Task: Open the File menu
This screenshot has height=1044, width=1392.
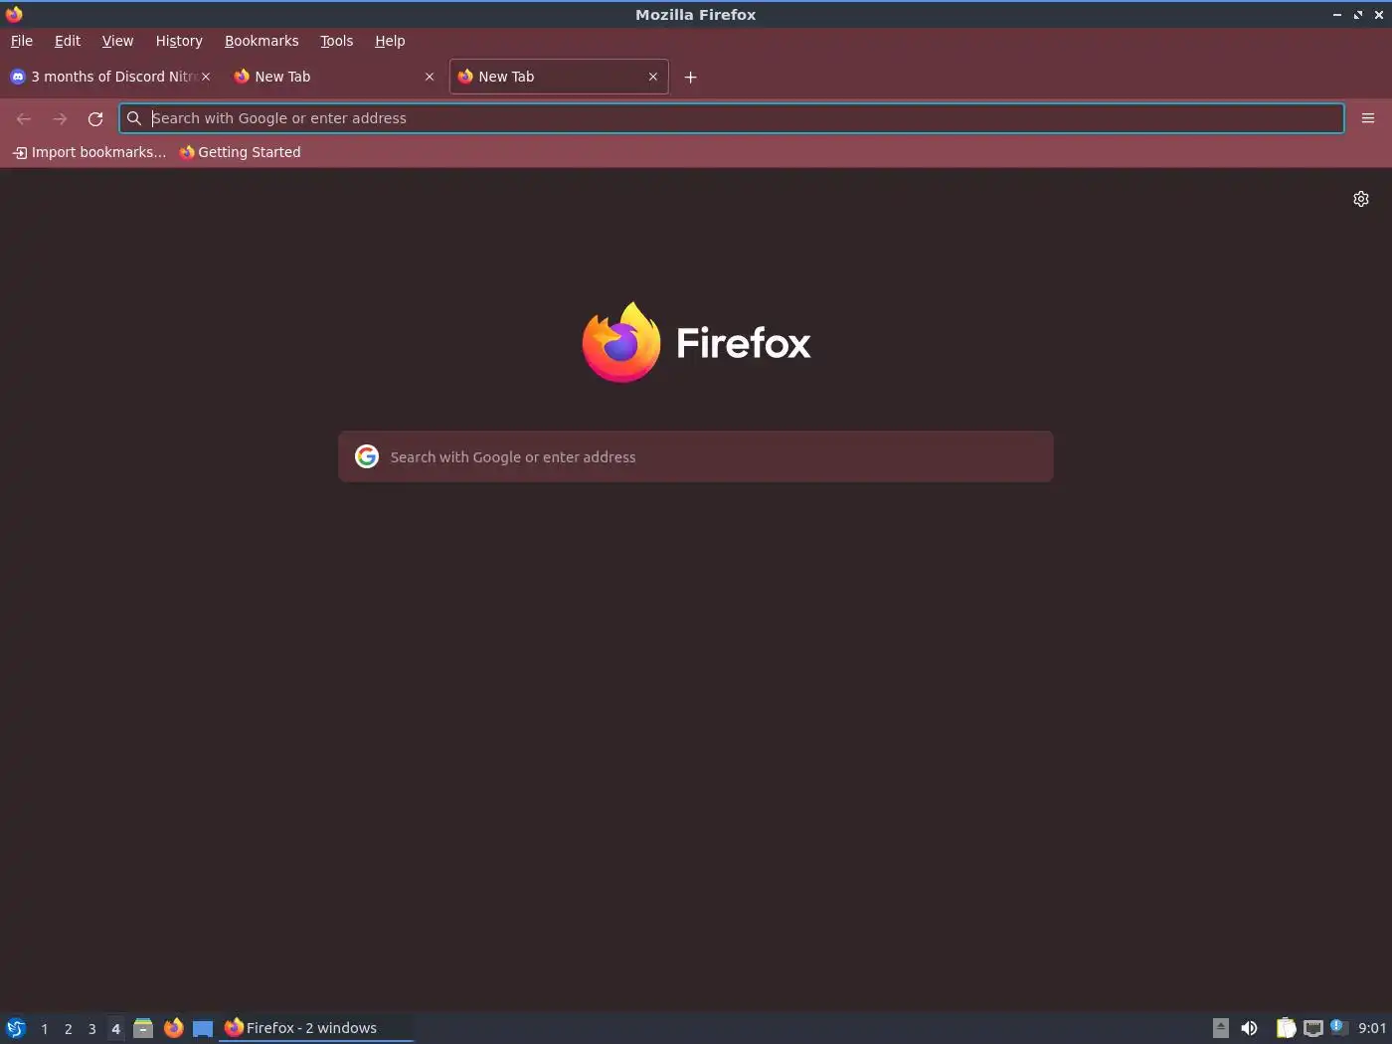Action: [22, 41]
